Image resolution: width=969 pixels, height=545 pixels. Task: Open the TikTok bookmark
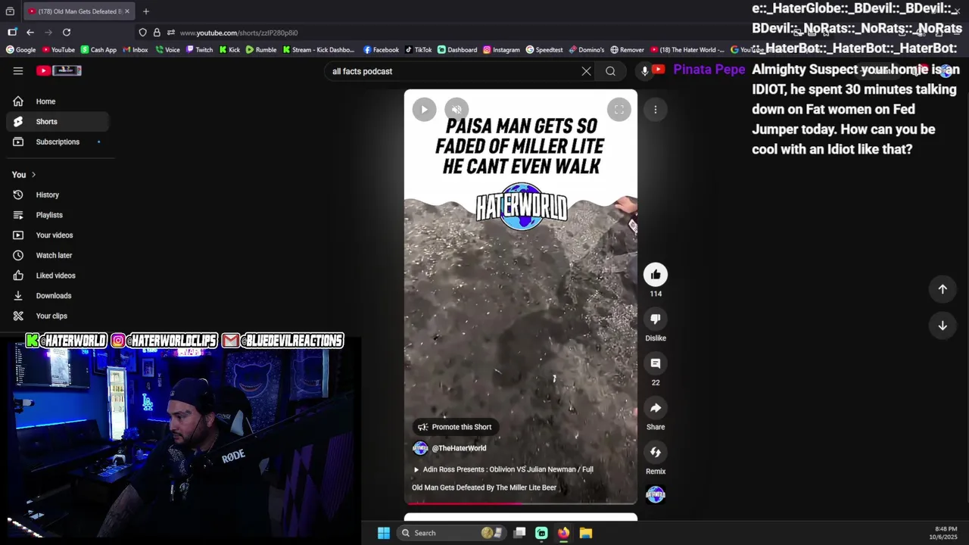point(418,50)
